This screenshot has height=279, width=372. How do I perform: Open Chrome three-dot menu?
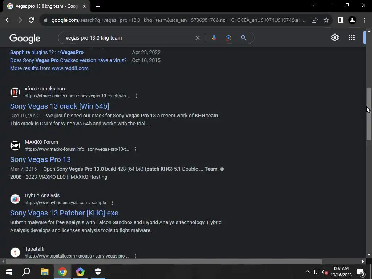[364, 20]
